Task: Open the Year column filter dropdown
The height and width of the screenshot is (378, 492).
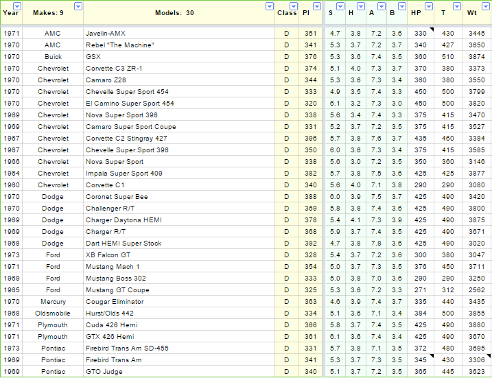Action: 17,6
